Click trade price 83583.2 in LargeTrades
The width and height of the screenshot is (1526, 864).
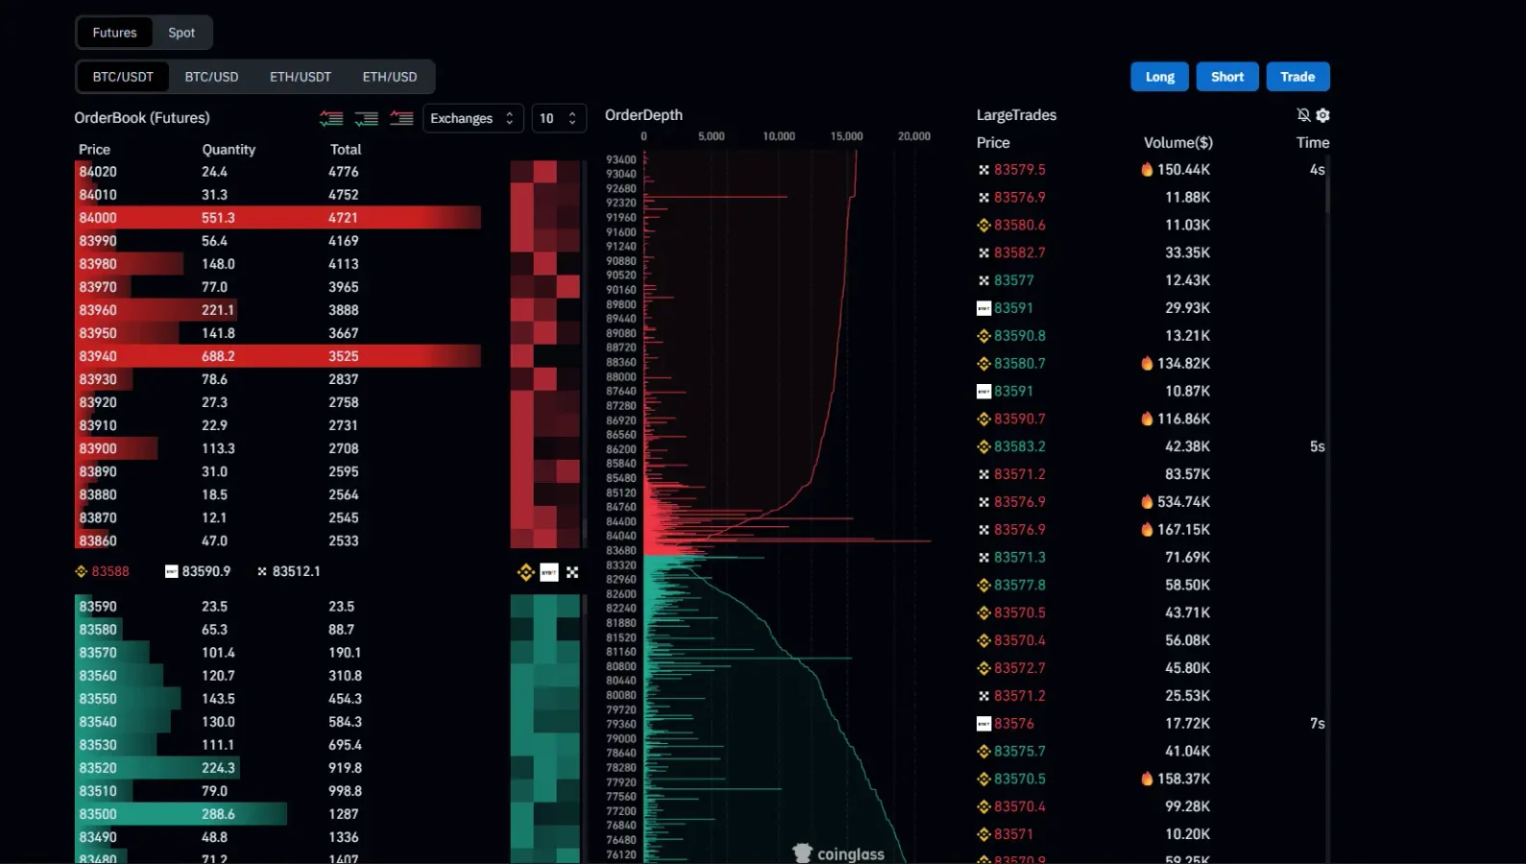1020,446
